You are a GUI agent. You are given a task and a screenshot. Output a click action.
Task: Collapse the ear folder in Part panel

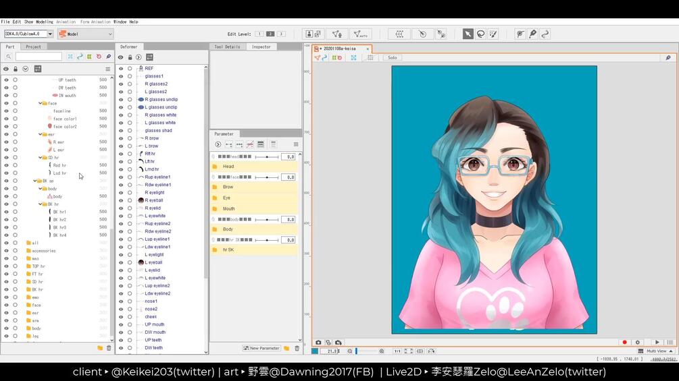(40, 134)
